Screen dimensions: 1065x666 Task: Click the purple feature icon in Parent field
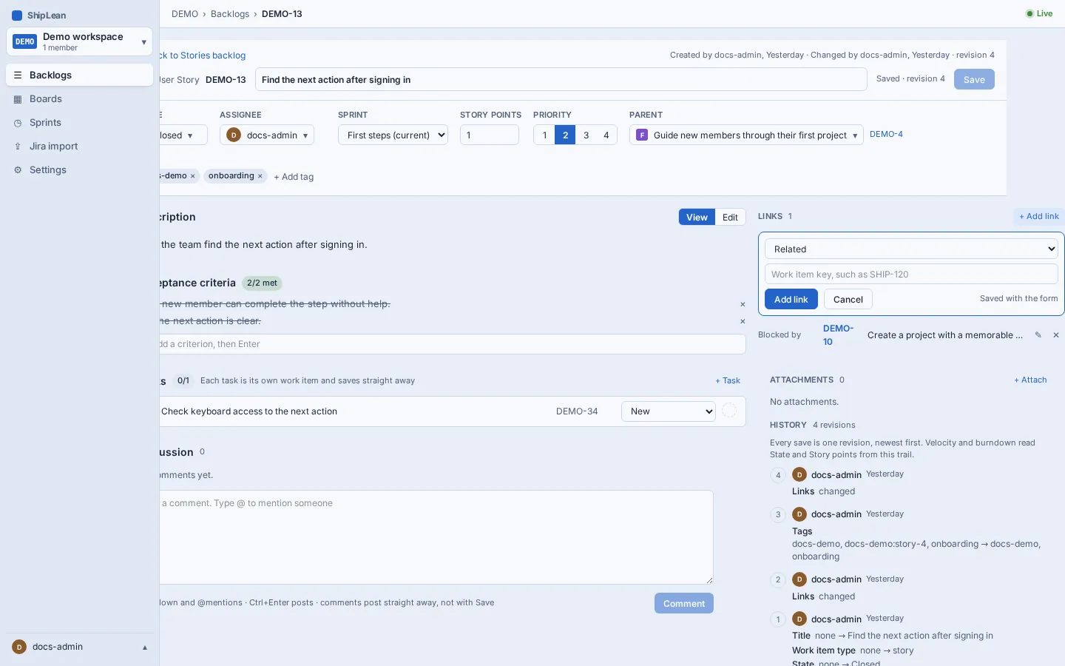(x=642, y=135)
